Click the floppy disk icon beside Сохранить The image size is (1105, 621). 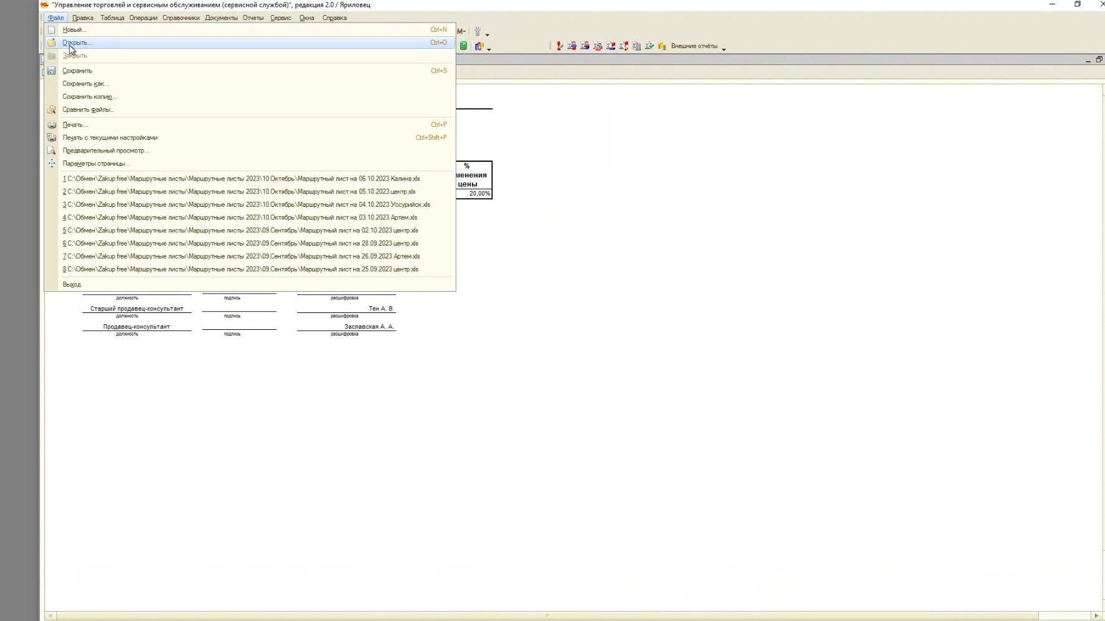tap(52, 71)
